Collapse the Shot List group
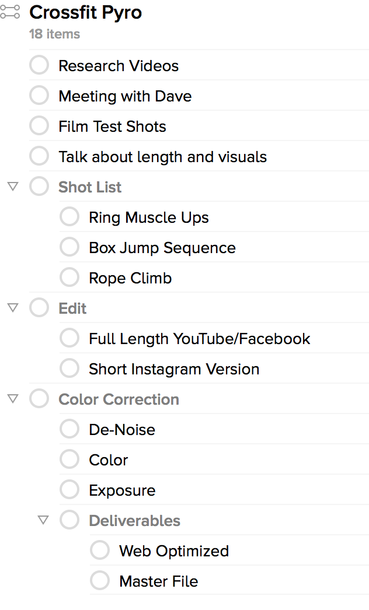The height and width of the screenshot is (610, 369). tap(13, 187)
